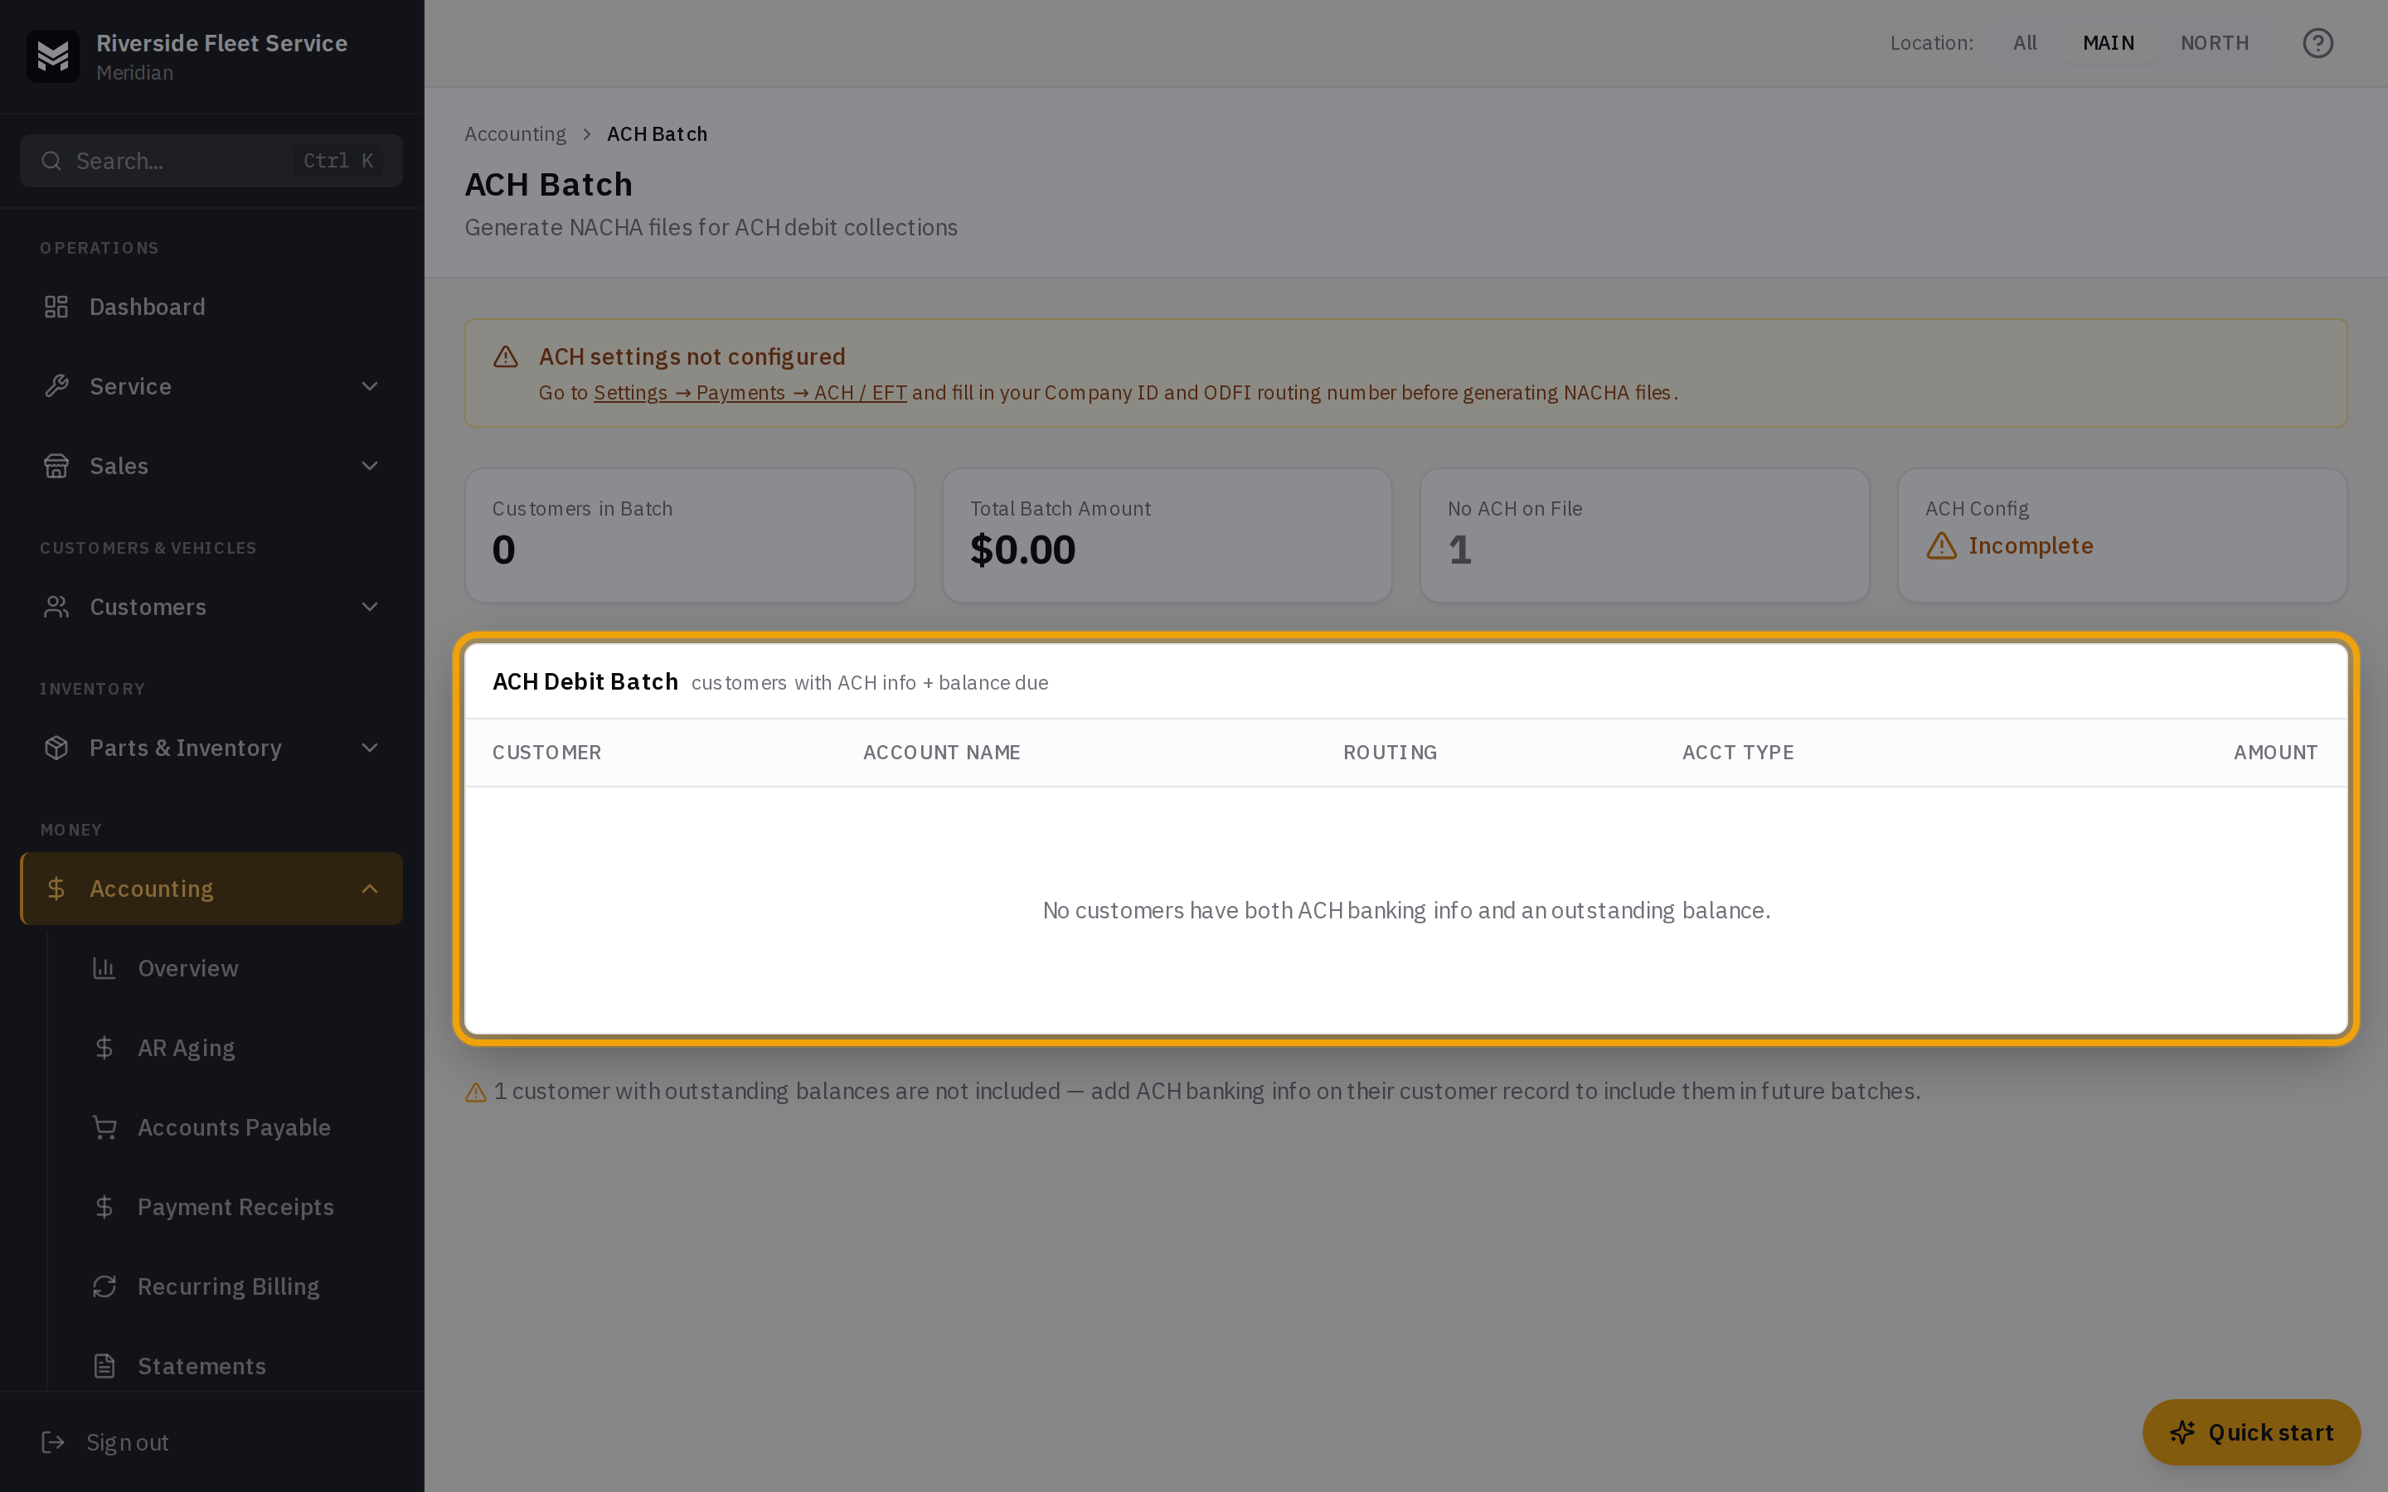Collapse the Accounting section chevron
The image size is (2388, 1492).
coord(370,889)
